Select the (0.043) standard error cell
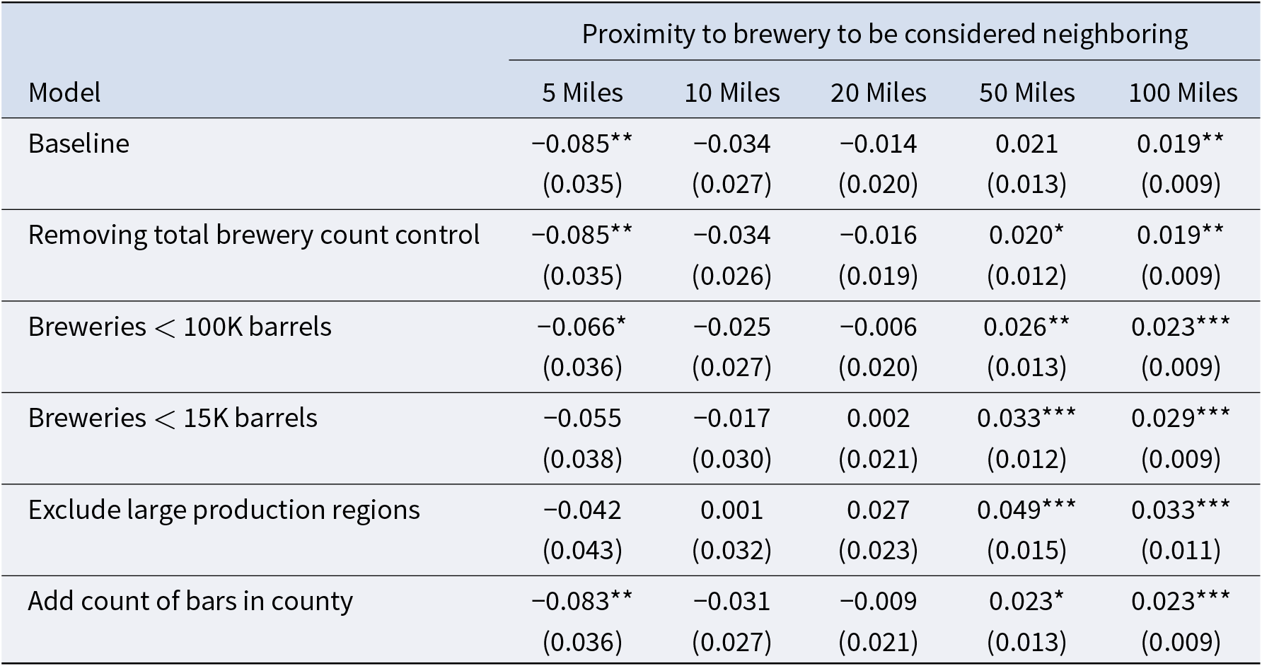 pyautogui.click(x=582, y=550)
